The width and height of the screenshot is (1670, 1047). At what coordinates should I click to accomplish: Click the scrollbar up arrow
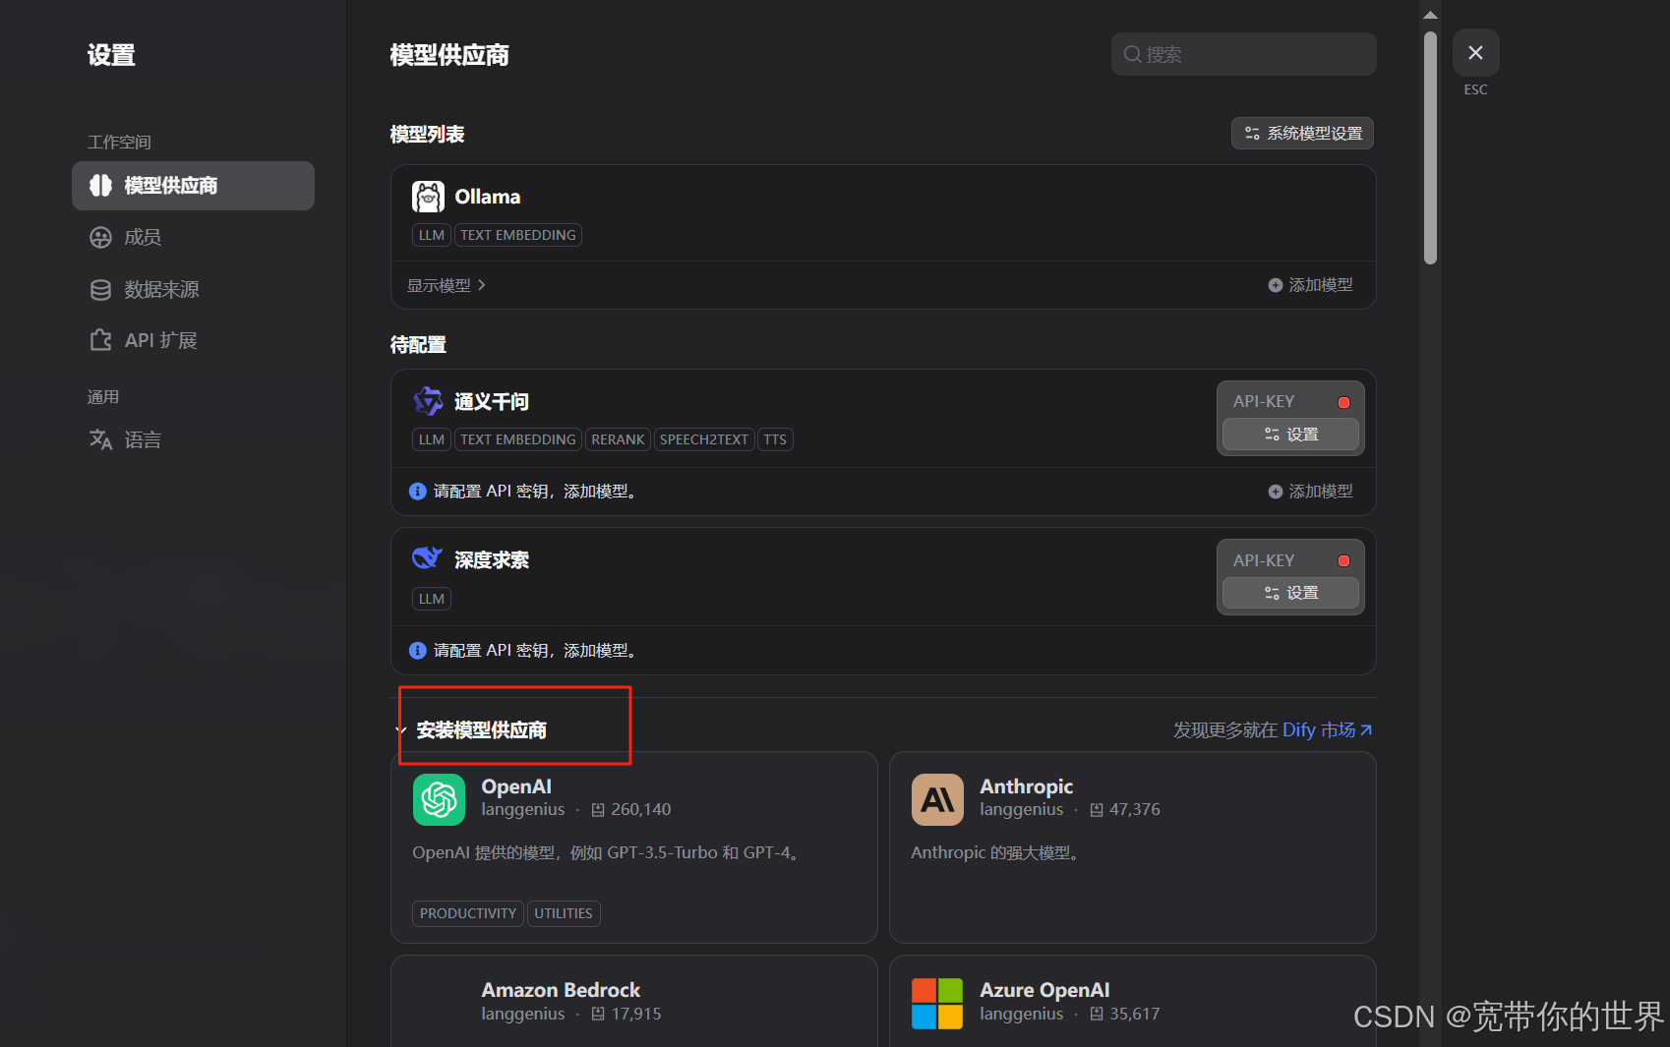[x=1430, y=15]
